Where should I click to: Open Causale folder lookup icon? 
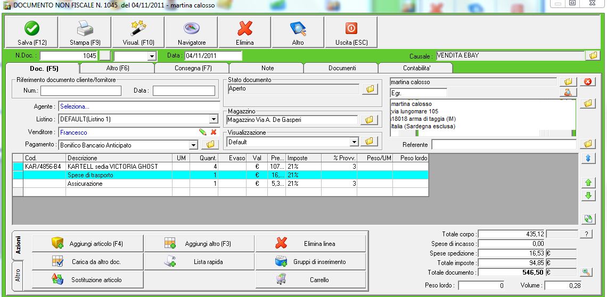593,56
